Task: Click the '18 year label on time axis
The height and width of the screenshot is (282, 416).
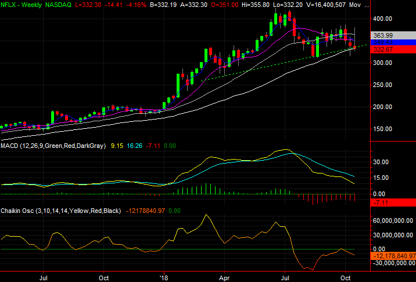Action: [x=164, y=278]
